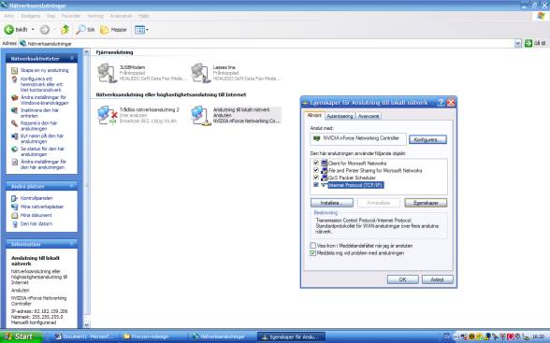
Task: Collapse the Nätverksaktiviteter panel
Action: click(72, 58)
